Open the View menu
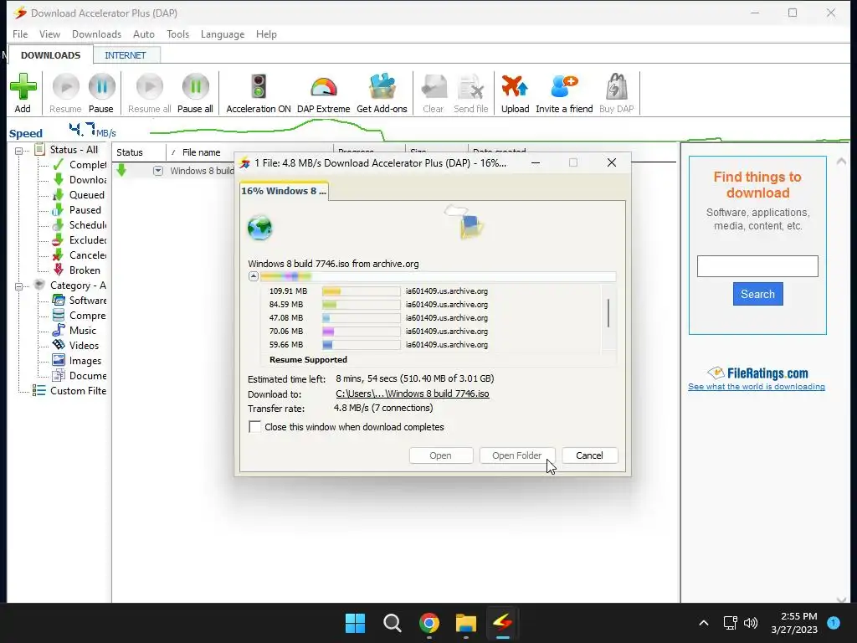This screenshot has height=643, width=857. coord(49,33)
